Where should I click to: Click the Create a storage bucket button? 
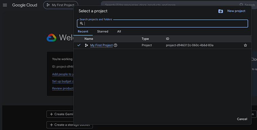(70, 125)
